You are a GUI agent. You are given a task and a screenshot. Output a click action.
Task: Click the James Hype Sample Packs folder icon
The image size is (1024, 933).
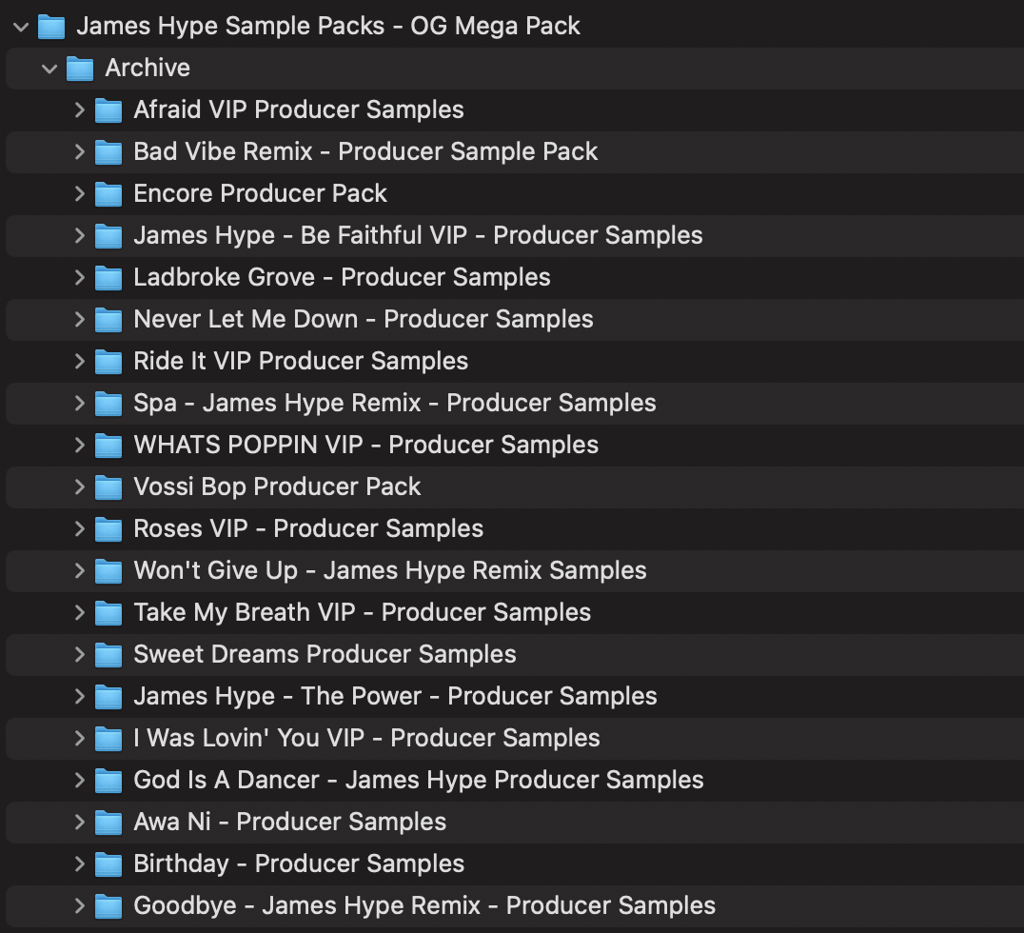click(49, 26)
